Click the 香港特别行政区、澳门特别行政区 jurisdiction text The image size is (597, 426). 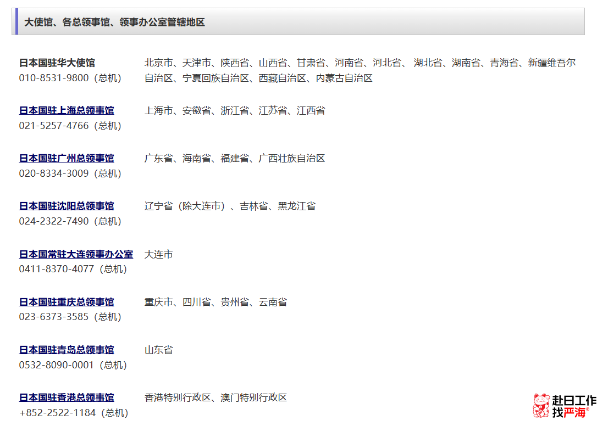coord(215,398)
